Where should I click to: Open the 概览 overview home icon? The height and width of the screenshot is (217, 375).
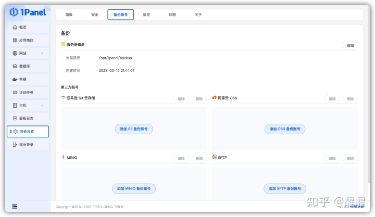(x=15, y=27)
